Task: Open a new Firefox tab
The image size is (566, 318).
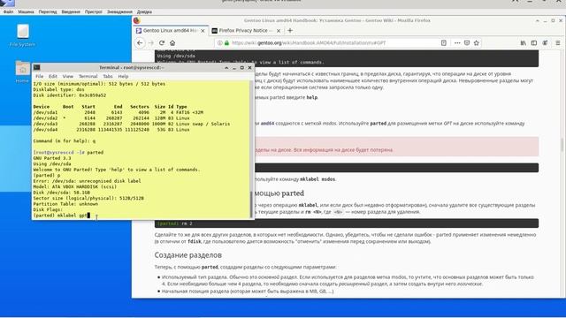Action: (x=290, y=31)
